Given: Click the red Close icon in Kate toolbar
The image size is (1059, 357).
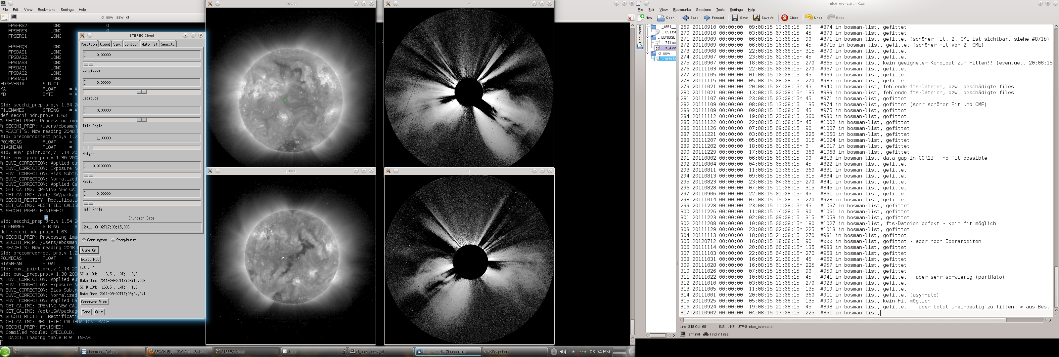Looking at the screenshot, I should click(x=785, y=18).
